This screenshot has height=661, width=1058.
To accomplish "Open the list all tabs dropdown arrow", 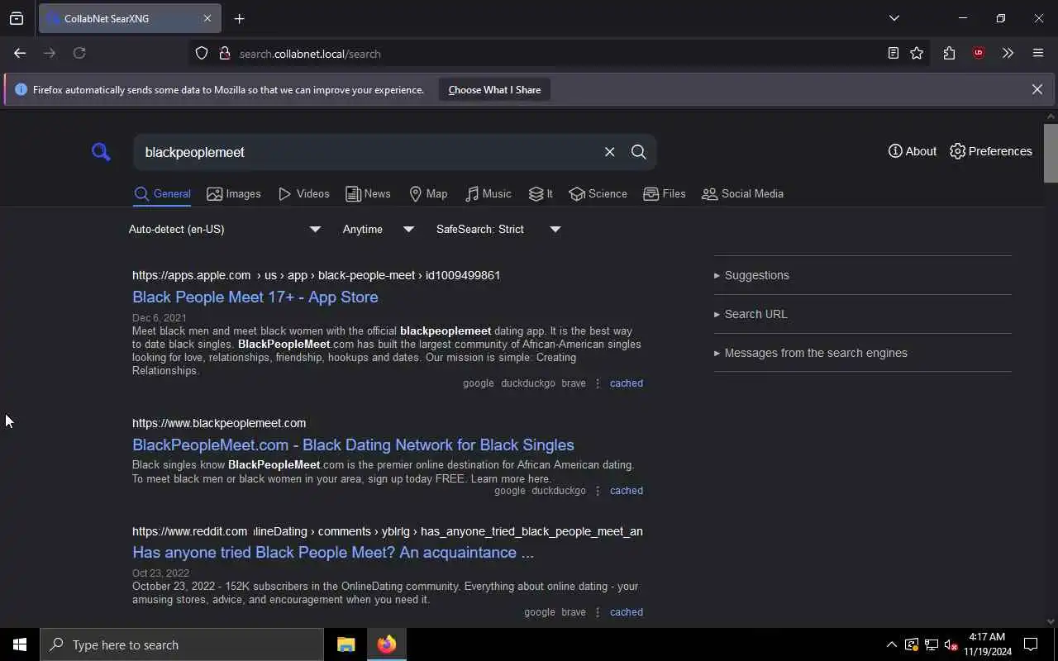I will (894, 18).
